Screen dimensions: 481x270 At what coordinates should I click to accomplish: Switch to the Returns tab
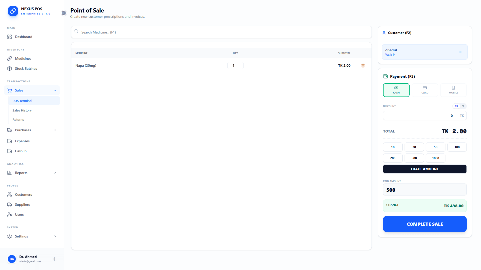click(18, 119)
